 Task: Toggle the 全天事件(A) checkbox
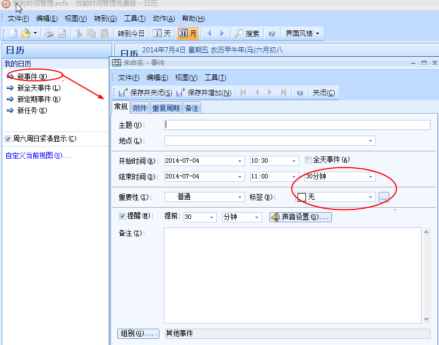pos(308,160)
